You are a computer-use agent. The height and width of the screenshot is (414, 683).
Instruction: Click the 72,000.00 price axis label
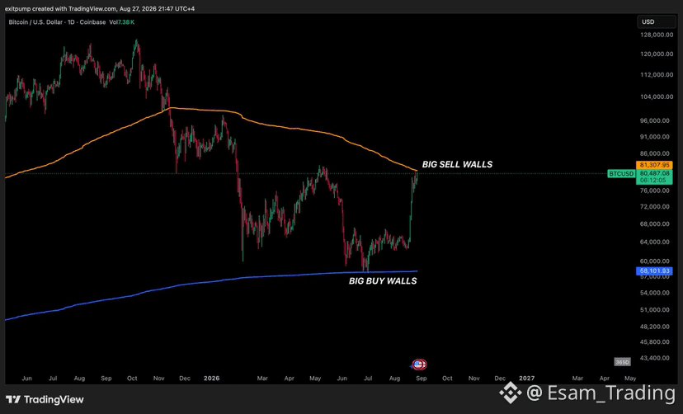click(657, 206)
